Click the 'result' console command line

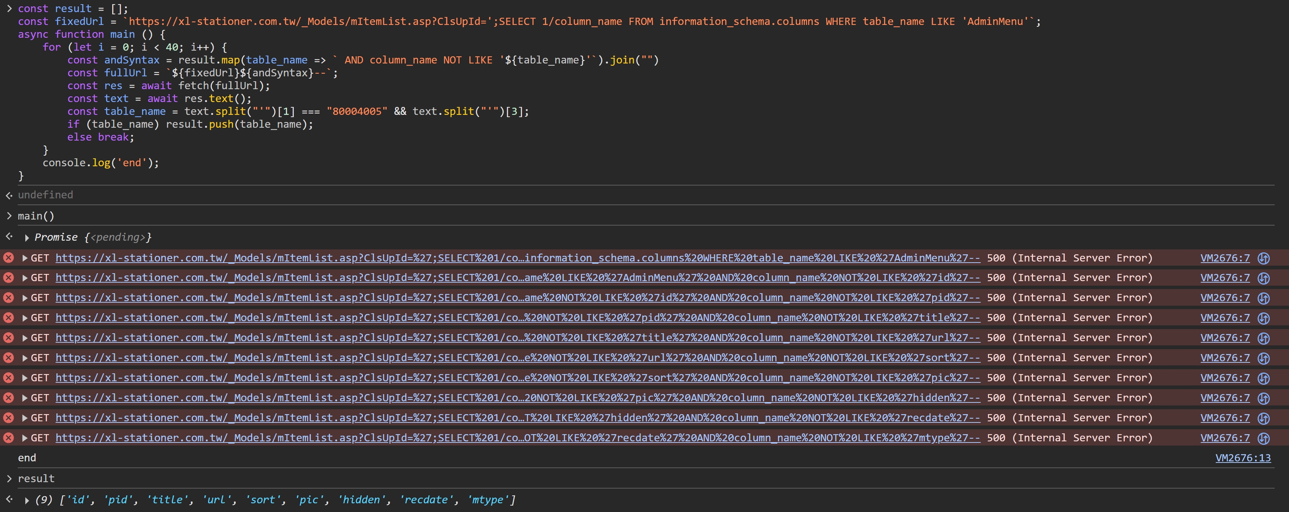[36, 479]
